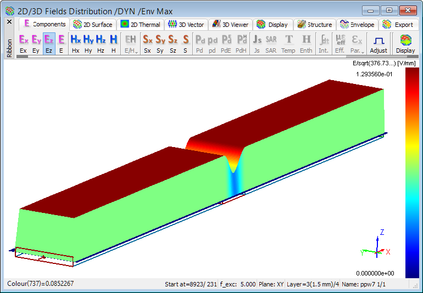Open the Export tab
Image resolution: width=423 pixels, height=293 pixels.
[x=398, y=25]
